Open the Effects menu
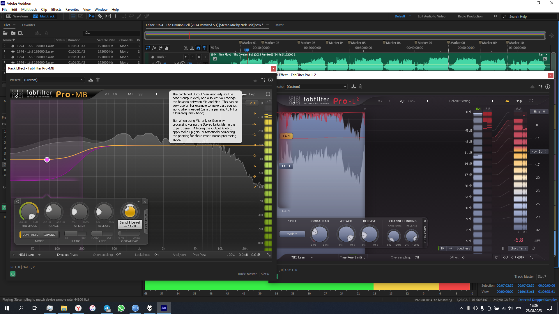Screen dimensions: 559x314 coord(56,10)
